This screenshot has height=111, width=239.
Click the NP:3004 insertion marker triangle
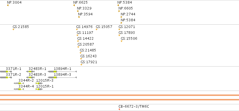[8, 5]
